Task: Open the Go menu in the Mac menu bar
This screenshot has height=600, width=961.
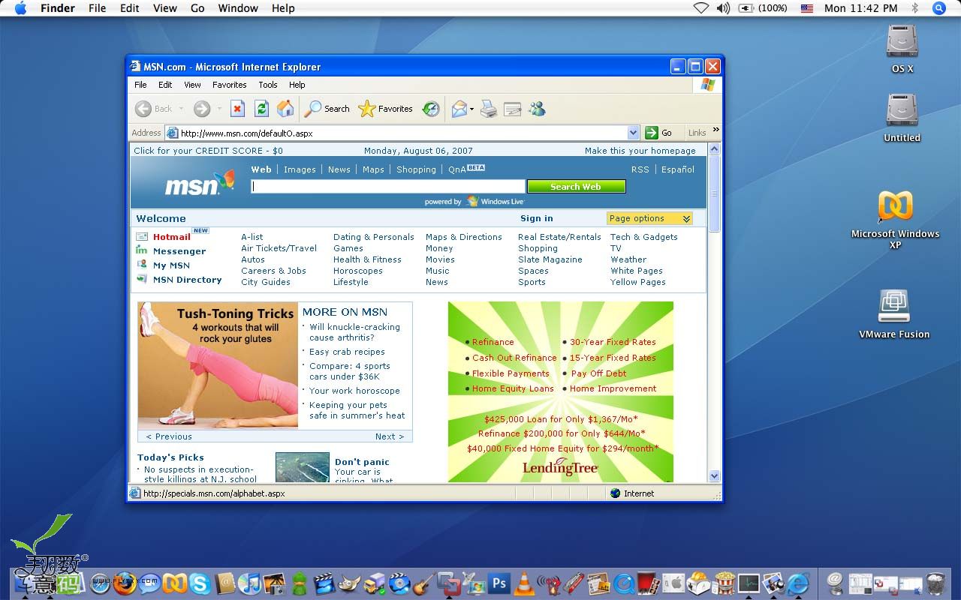Action: (197, 8)
